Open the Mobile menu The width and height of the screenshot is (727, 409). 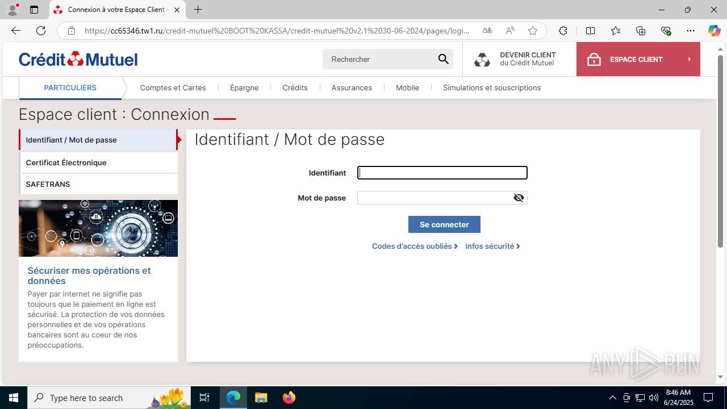(407, 87)
